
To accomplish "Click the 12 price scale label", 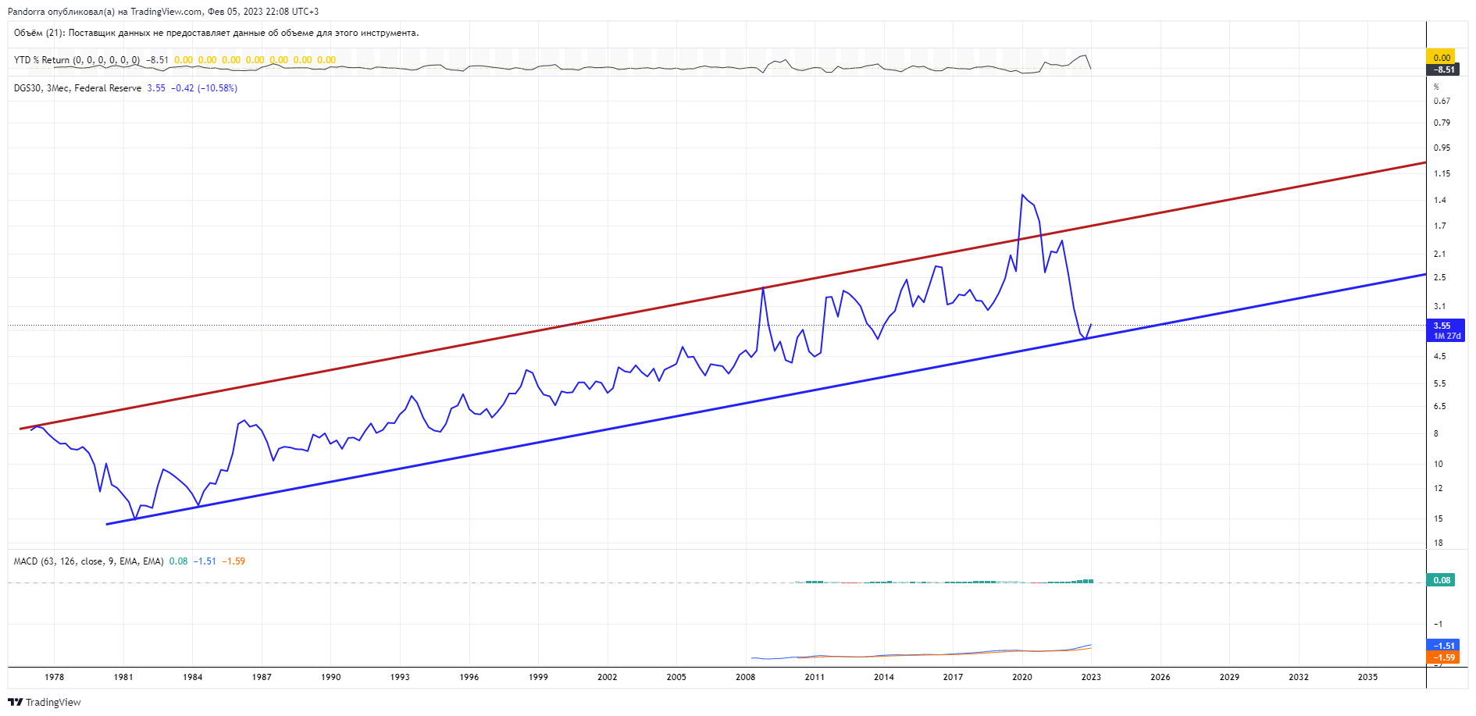I will click(1438, 488).
